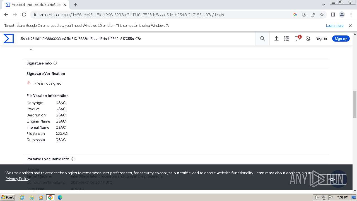Viewport: 357px width, 201px height.
Task: Show Portable Executable Info help tooltip
Action: pyautogui.click(x=73, y=159)
